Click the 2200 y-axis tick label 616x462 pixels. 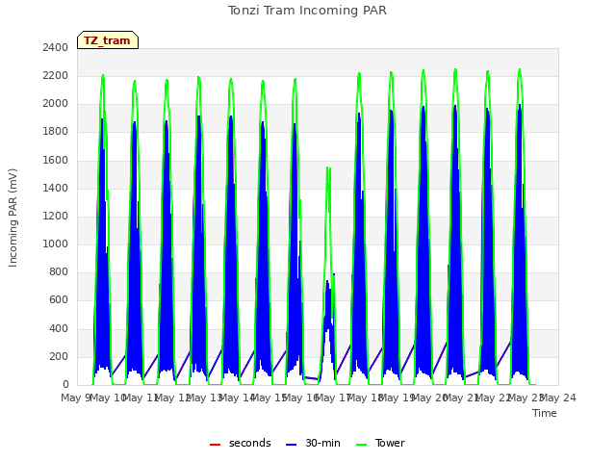[56, 76]
